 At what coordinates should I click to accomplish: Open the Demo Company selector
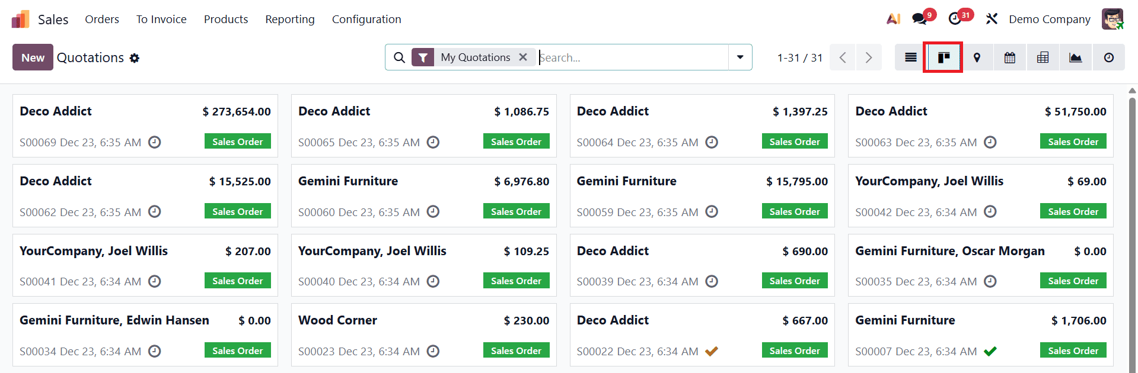pyautogui.click(x=1049, y=19)
